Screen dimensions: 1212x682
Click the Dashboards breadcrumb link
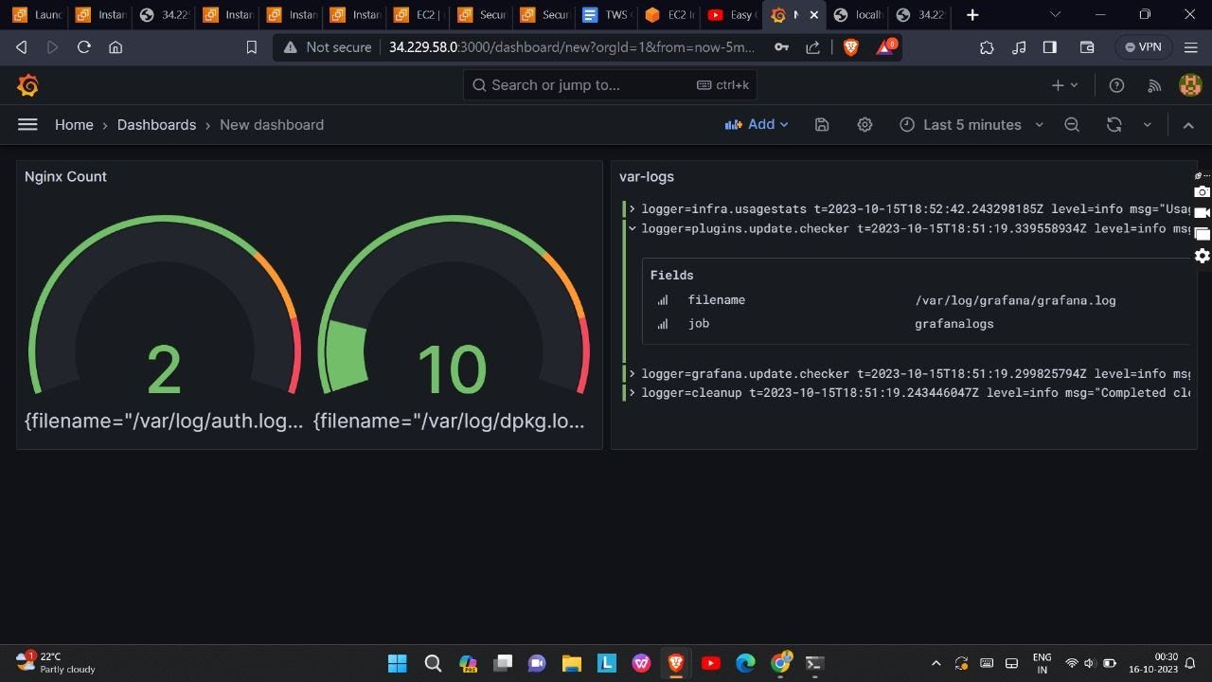pos(156,124)
